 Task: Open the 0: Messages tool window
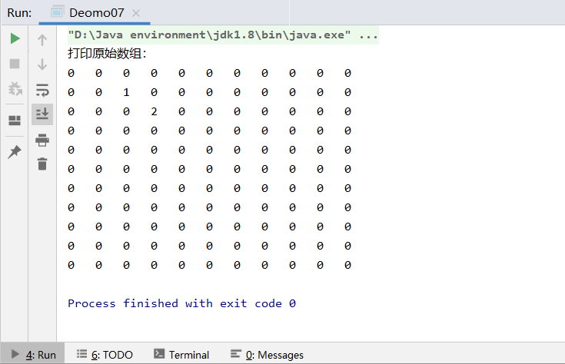click(x=267, y=355)
